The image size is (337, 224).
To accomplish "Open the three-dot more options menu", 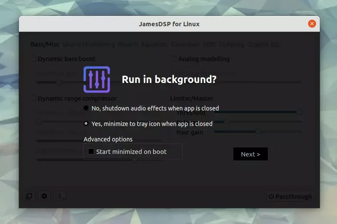I will point(60,196).
